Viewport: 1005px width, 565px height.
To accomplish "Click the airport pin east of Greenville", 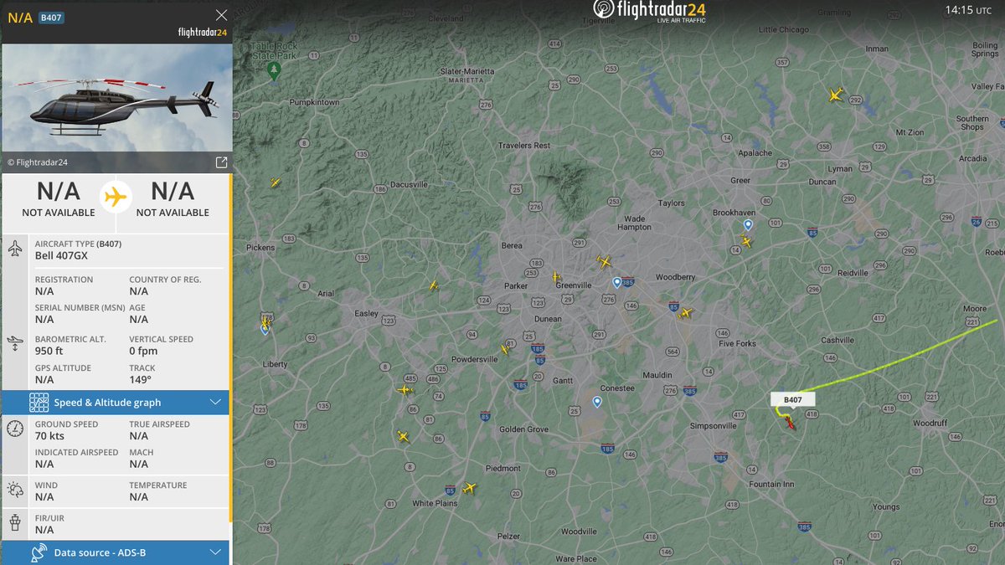I will [616, 283].
